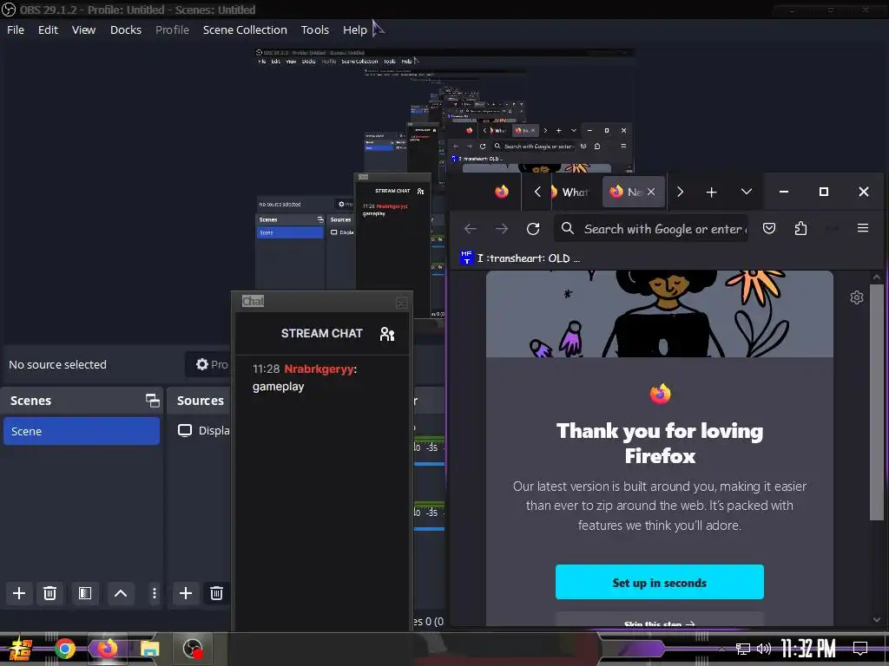The height and width of the screenshot is (666, 889).
Task: Click the 'gameplay' chat message text
Action: (x=279, y=387)
